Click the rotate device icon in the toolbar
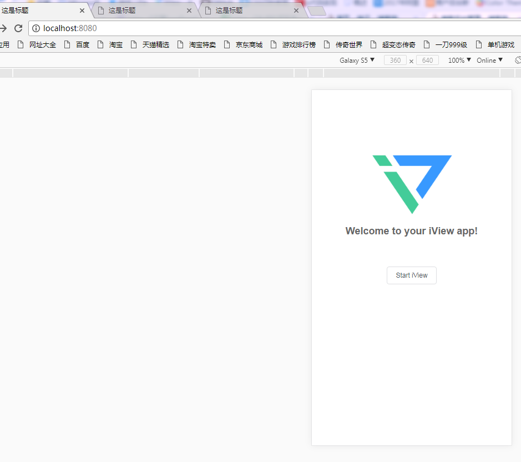 click(518, 60)
